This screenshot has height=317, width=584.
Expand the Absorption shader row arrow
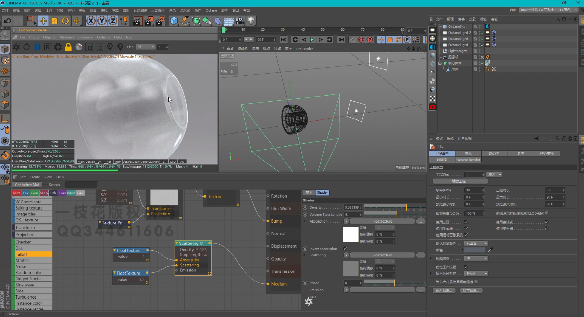tap(305, 221)
